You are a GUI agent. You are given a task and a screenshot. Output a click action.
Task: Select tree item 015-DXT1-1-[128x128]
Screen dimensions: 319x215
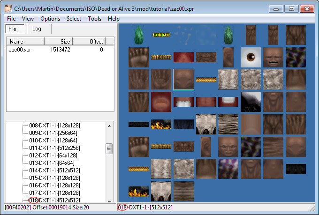54,178
